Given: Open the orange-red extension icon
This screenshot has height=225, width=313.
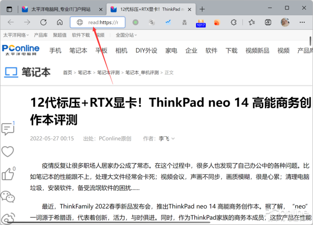Looking at the screenshot, I should pos(217,22).
